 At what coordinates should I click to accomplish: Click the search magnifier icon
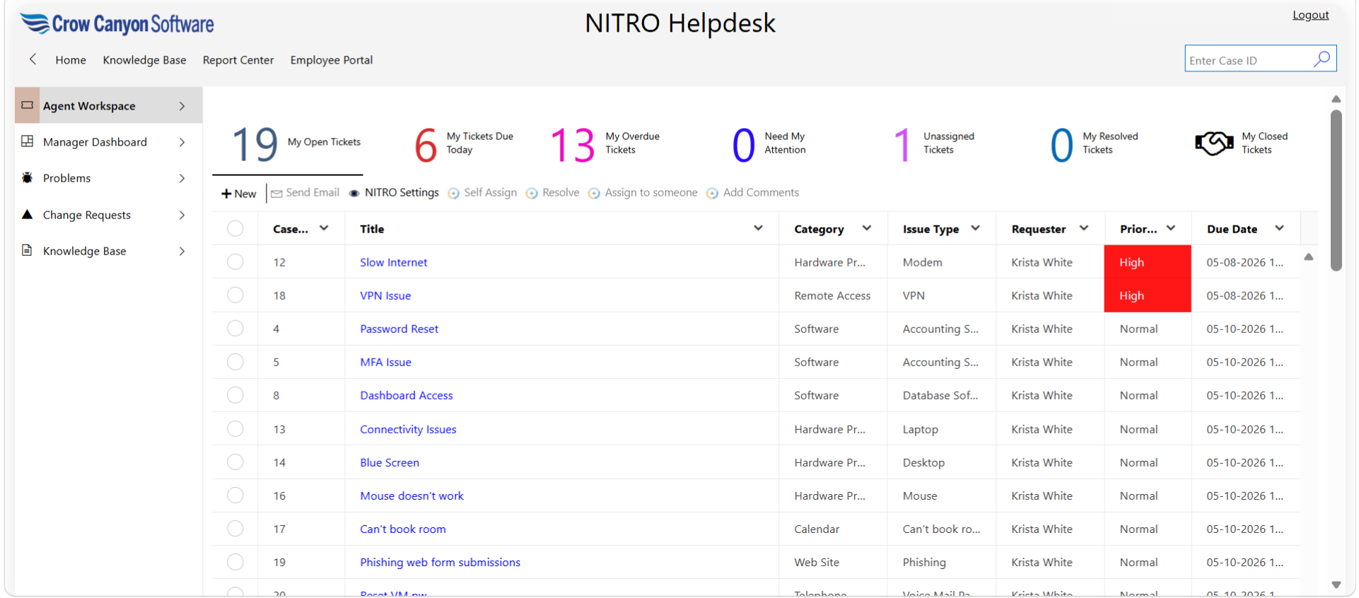pos(1321,59)
